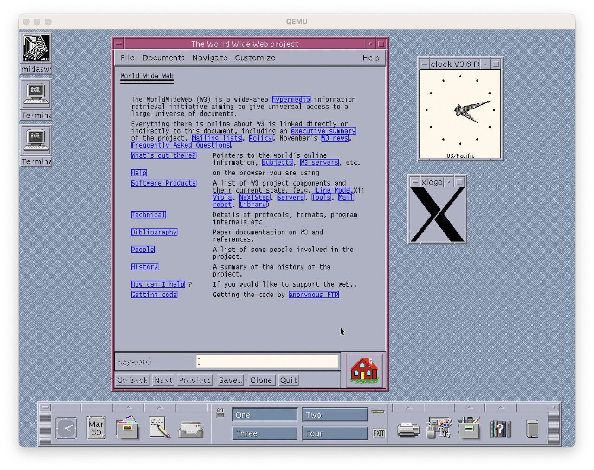Screen dimensions: 594x470
Task: Click the Previous button
Action: point(195,380)
